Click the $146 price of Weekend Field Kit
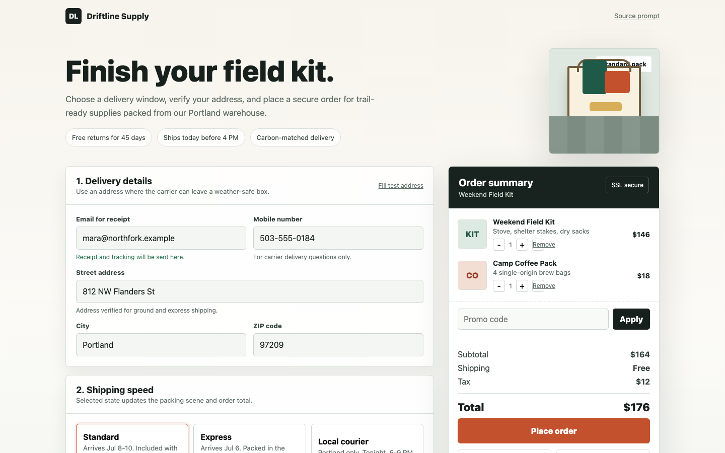This screenshot has width=725, height=453. pos(641,235)
